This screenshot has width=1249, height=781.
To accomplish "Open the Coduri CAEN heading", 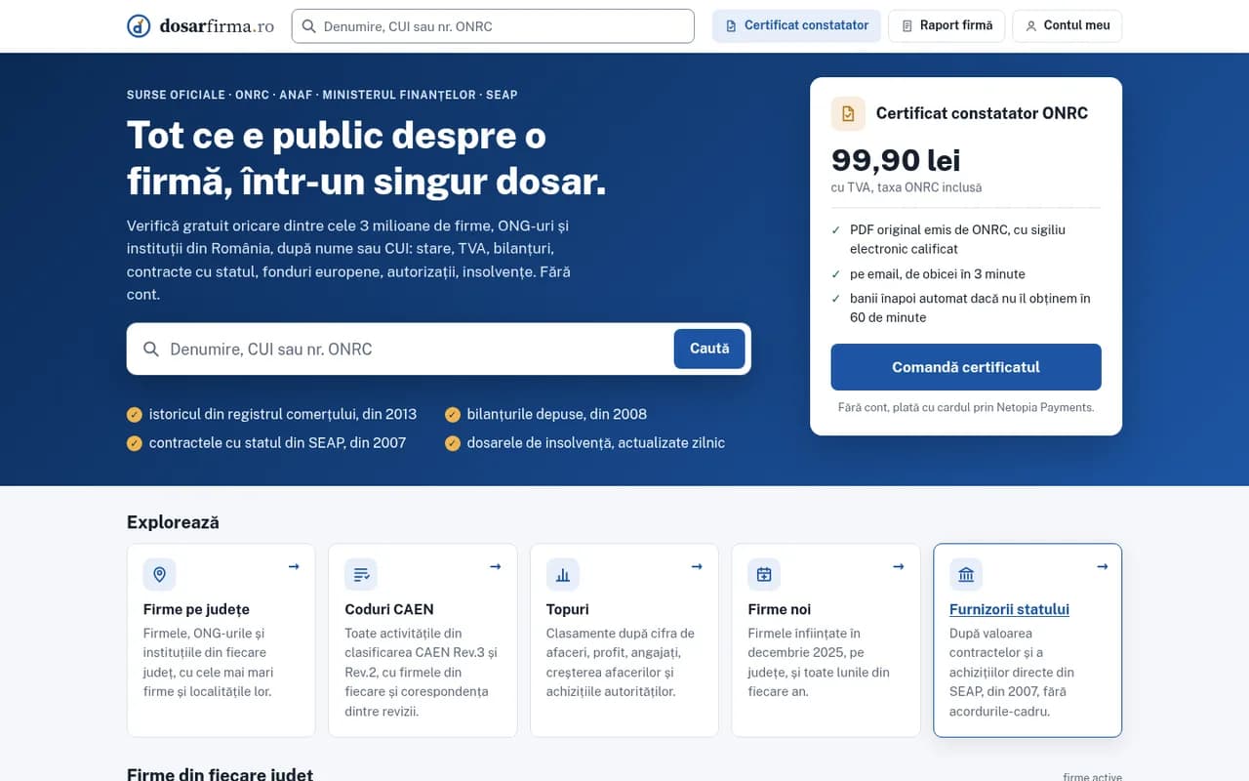I will coord(389,609).
